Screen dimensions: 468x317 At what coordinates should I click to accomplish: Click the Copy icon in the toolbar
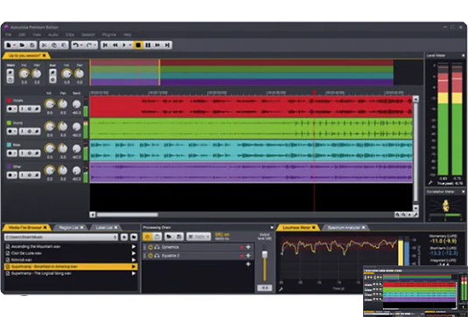pyautogui.click(x=54, y=45)
